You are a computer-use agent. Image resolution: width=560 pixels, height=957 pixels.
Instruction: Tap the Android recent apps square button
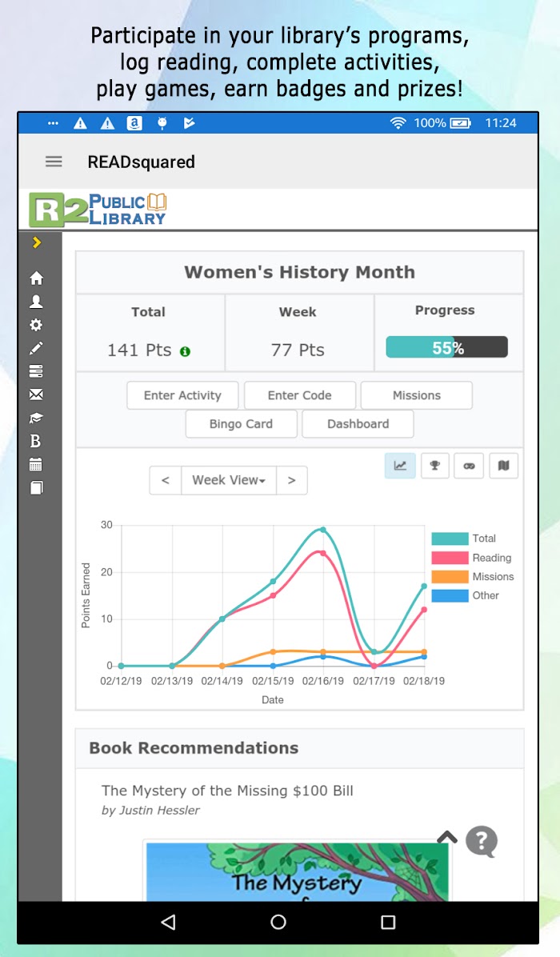(388, 922)
